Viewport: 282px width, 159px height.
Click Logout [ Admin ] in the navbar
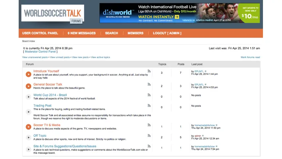167,33
